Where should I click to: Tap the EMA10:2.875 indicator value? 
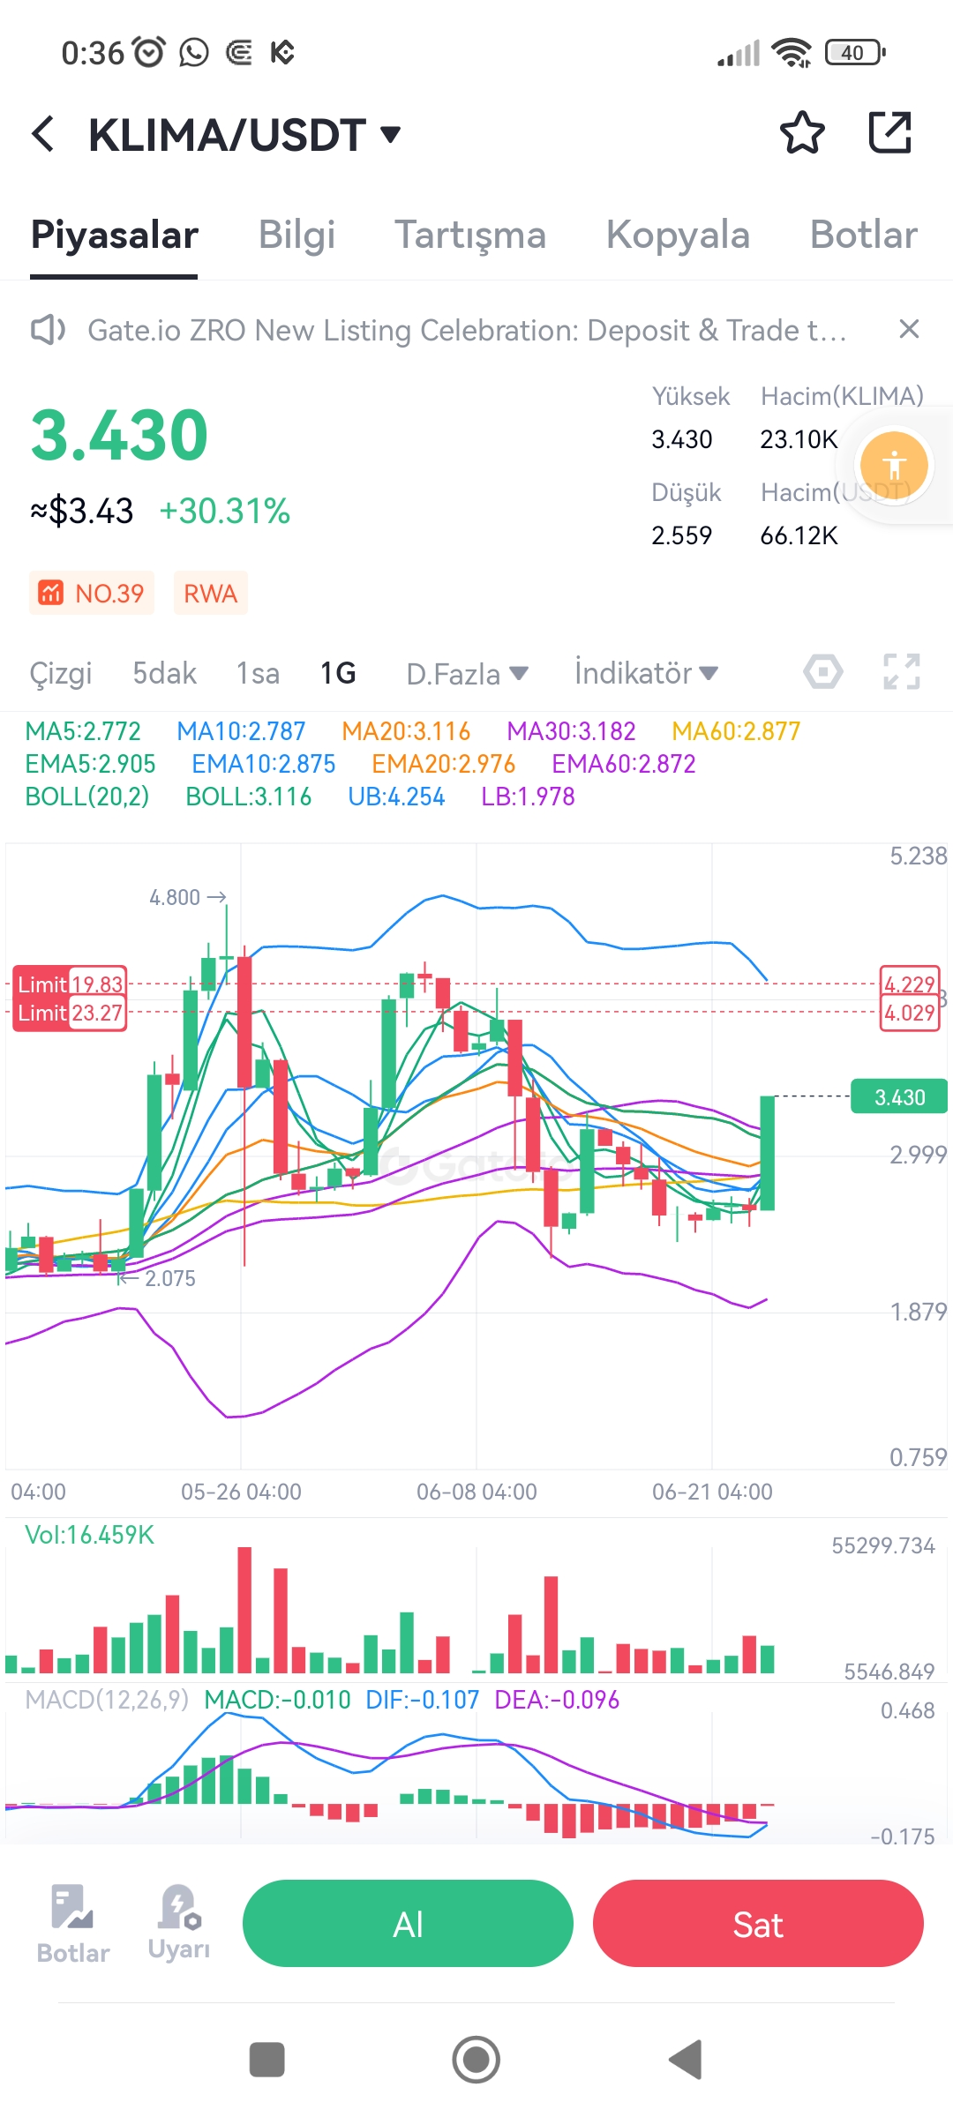point(264,764)
